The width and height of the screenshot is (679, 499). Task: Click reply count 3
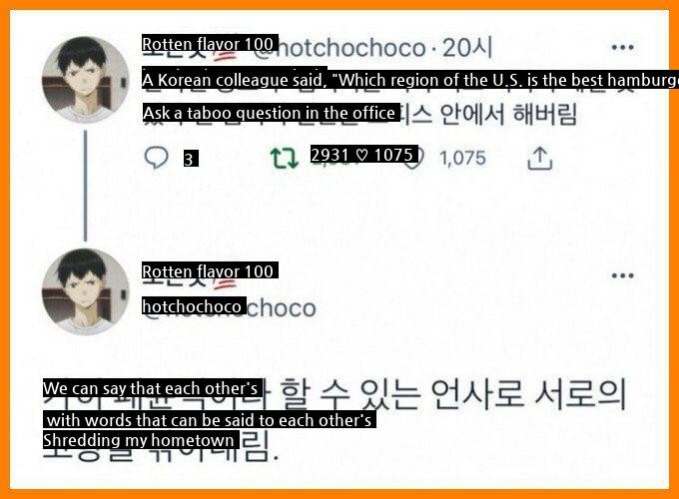coord(191,159)
